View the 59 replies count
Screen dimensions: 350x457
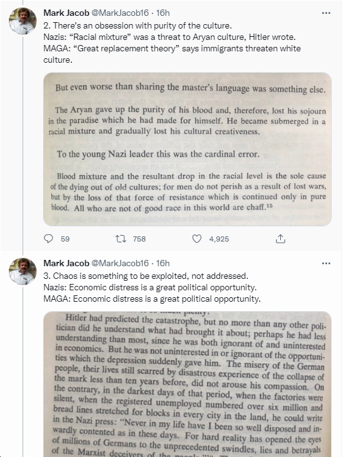(65, 239)
